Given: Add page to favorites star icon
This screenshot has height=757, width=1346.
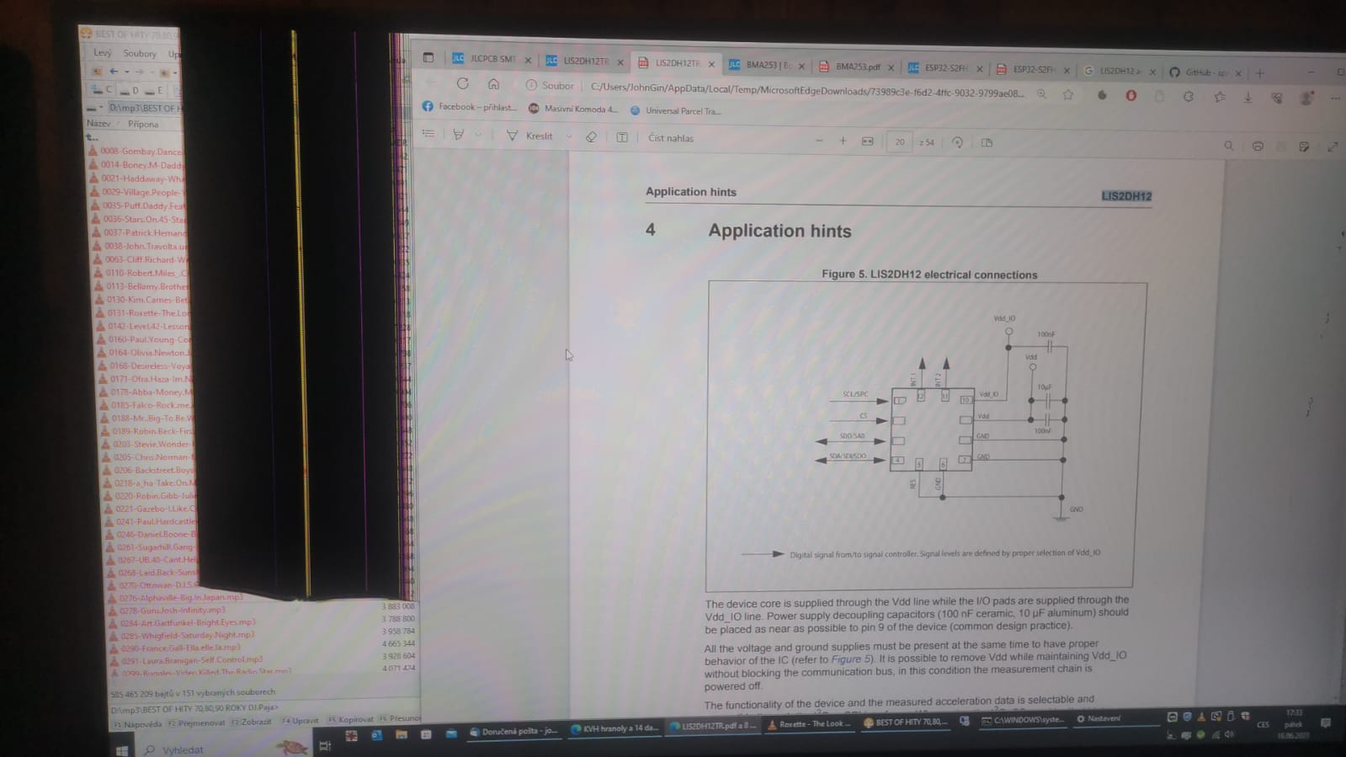Looking at the screenshot, I should click(x=1067, y=94).
